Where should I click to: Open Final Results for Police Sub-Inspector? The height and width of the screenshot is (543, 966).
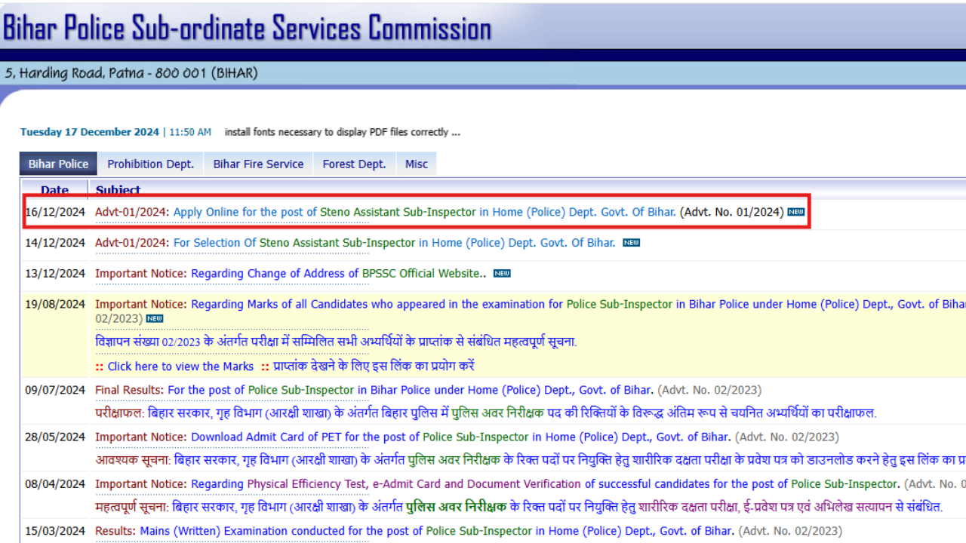tap(411, 390)
